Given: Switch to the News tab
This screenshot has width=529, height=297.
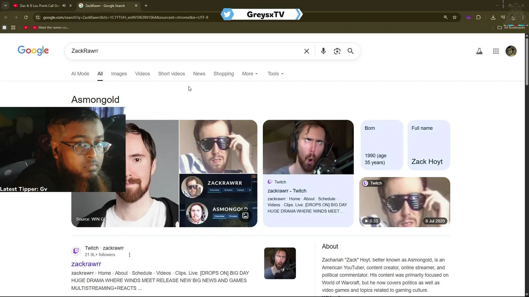Looking at the screenshot, I should click(x=199, y=74).
